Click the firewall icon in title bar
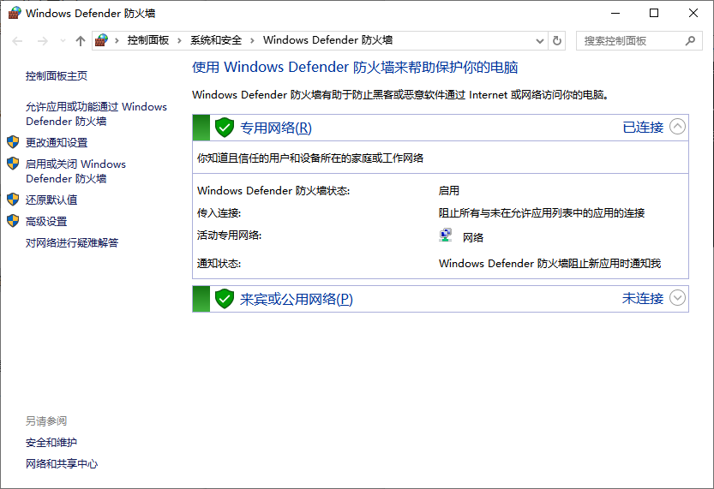Screen dimensions: 714x489 coord(15,13)
